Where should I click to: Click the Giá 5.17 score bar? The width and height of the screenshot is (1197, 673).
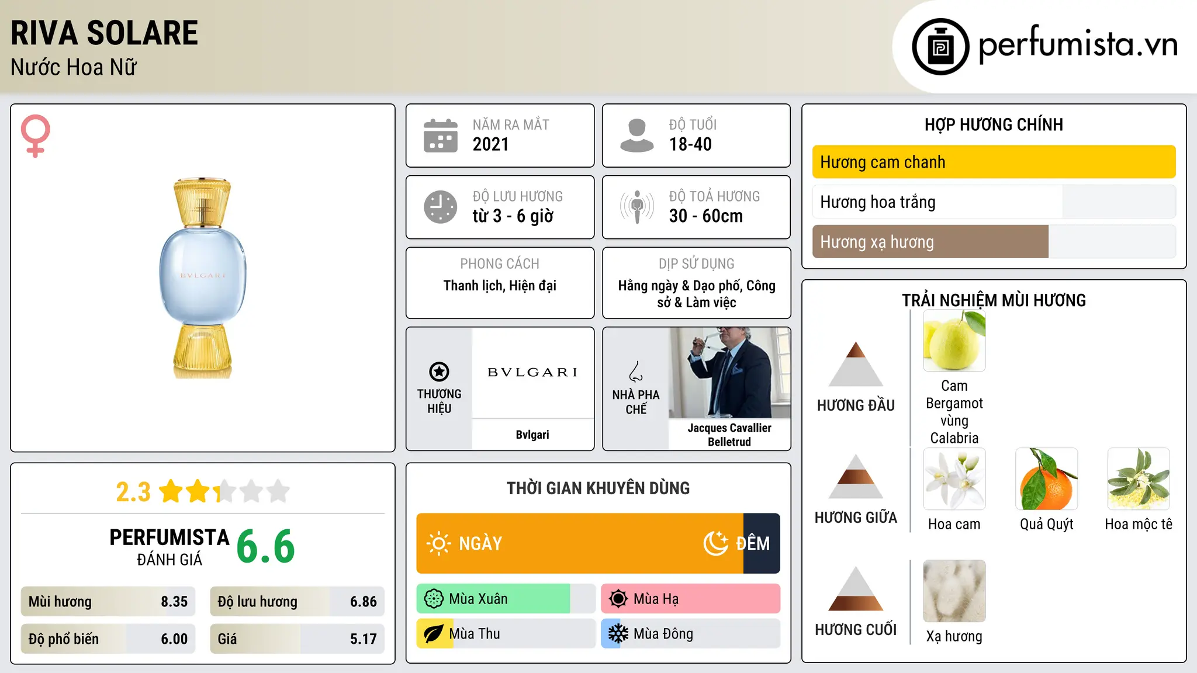coord(297,639)
